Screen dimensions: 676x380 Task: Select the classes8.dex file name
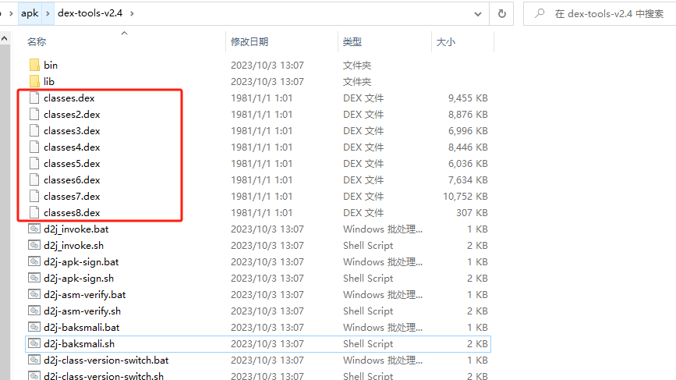click(x=72, y=213)
